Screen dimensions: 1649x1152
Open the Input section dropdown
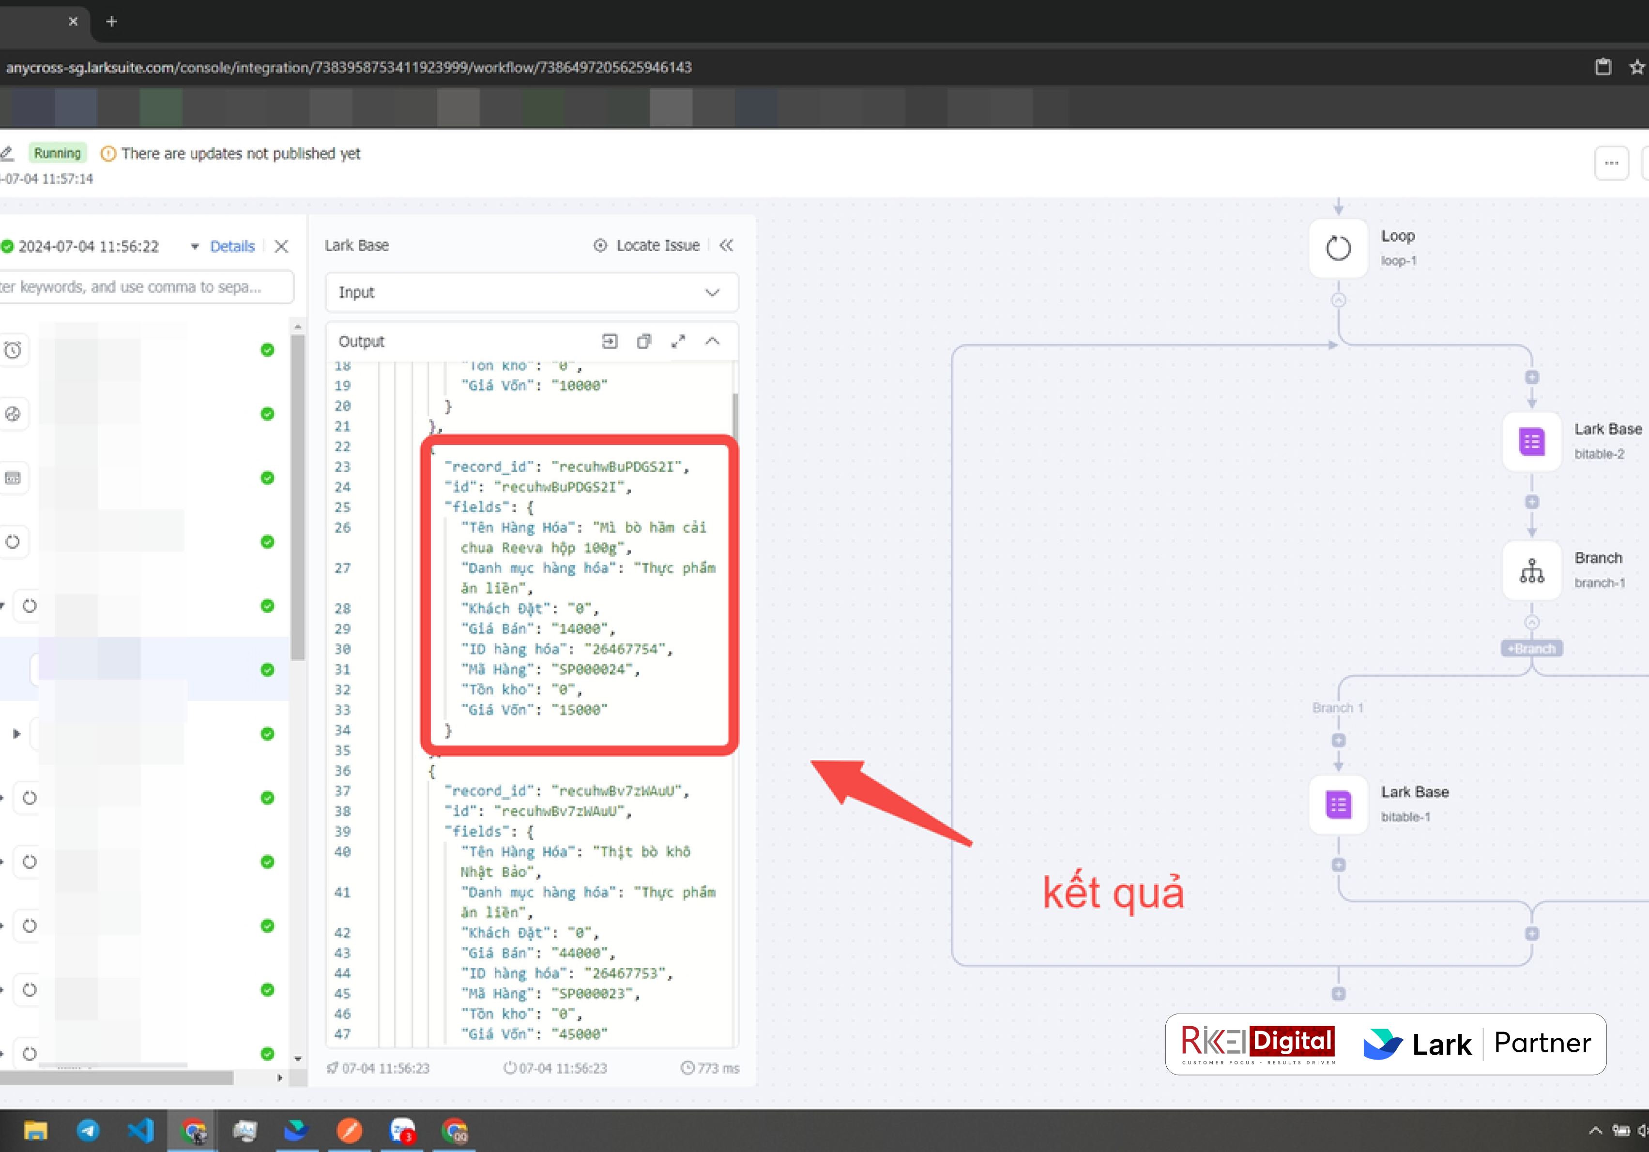coord(711,292)
